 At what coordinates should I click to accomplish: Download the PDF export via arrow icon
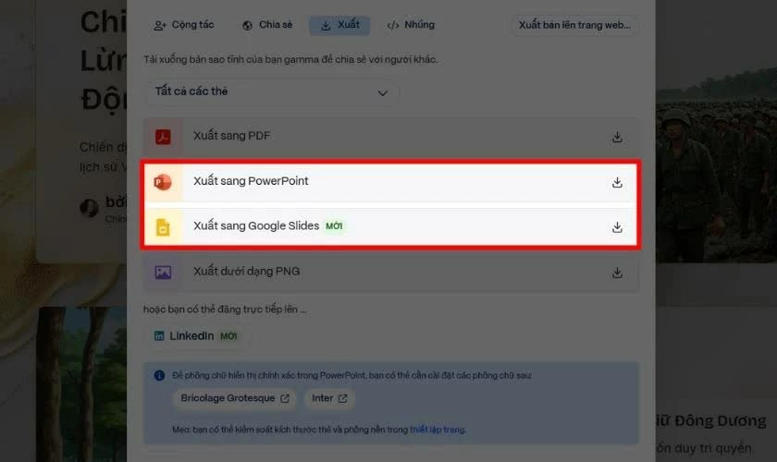click(x=617, y=137)
